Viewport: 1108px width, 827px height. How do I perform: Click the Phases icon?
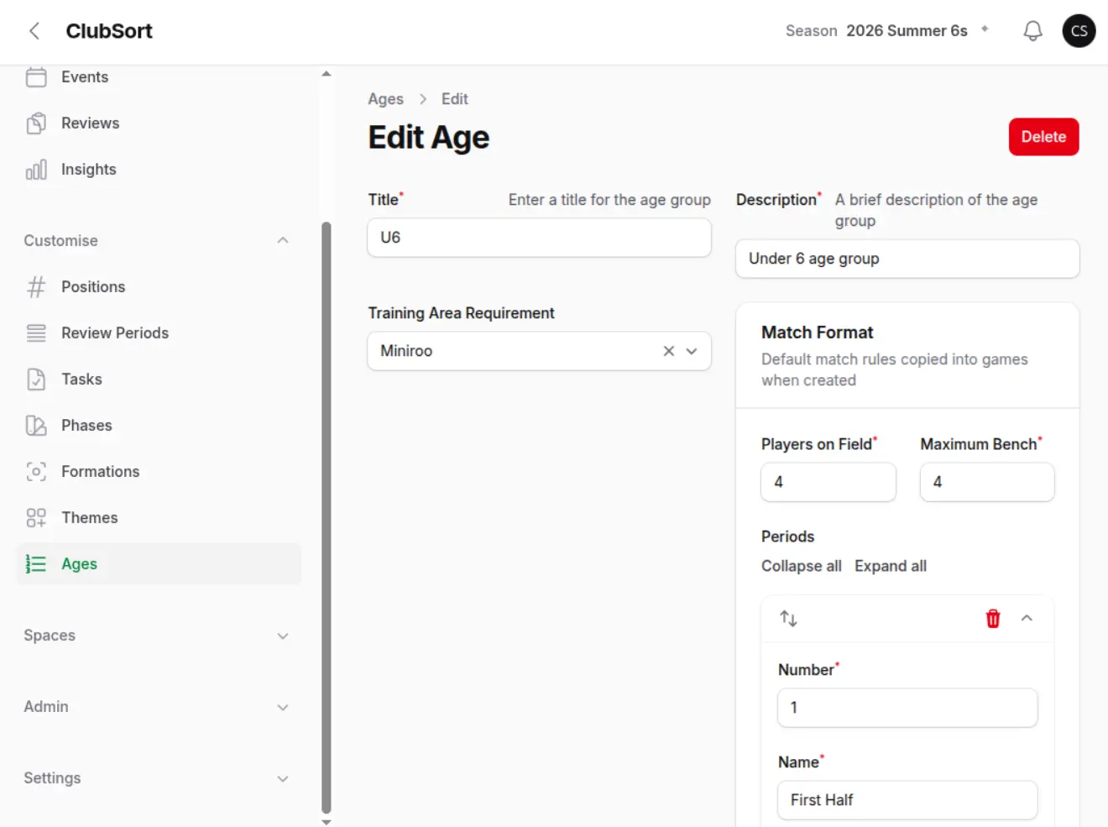[x=36, y=426]
